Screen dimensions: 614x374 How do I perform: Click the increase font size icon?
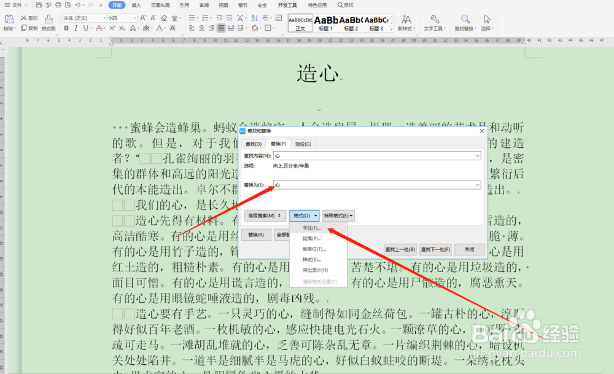(143, 18)
